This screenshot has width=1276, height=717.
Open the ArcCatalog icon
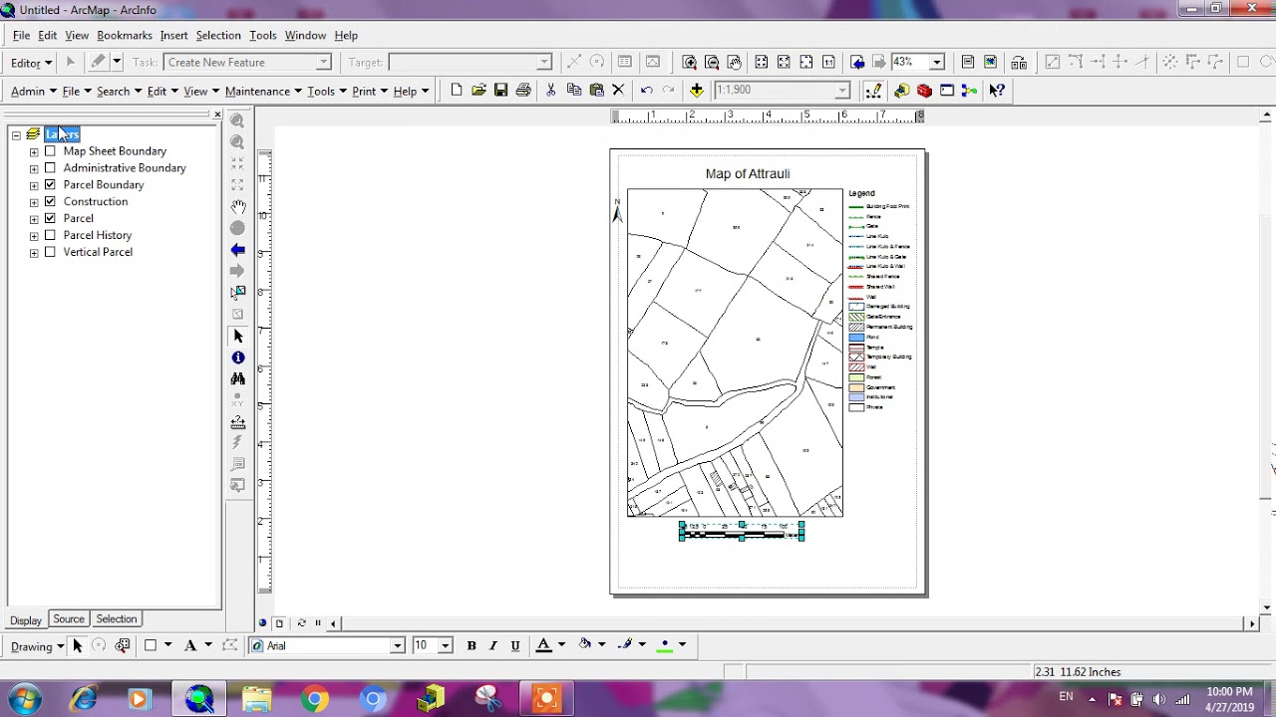(x=901, y=91)
